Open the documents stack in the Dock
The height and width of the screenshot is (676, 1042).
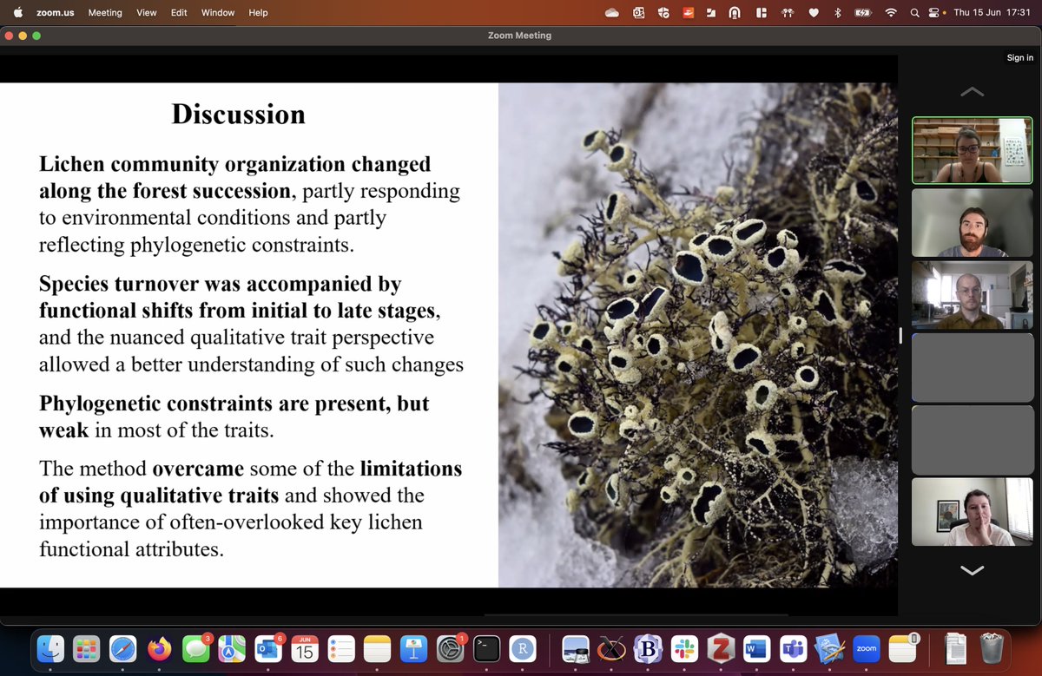click(955, 647)
